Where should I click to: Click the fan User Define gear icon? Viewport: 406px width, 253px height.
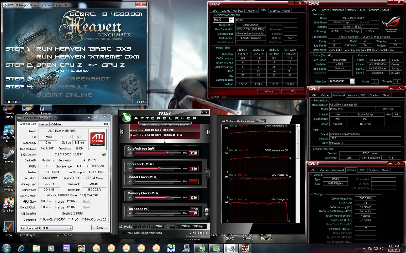click(207, 211)
